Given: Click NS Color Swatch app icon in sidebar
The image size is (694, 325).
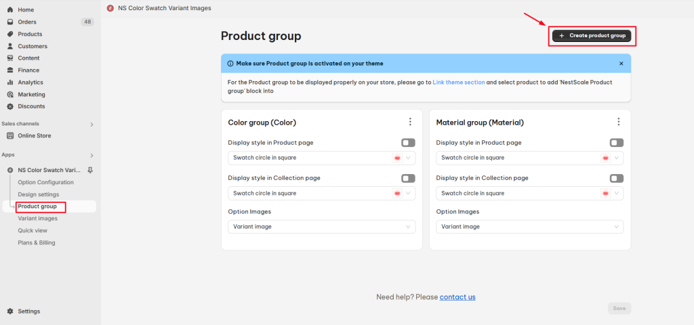Looking at the screenshot, I should [x=10, y=170].
